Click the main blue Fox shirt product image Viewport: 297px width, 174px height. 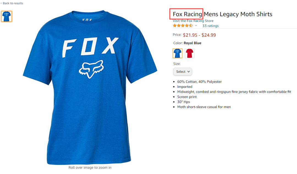(x=90, y=87)
